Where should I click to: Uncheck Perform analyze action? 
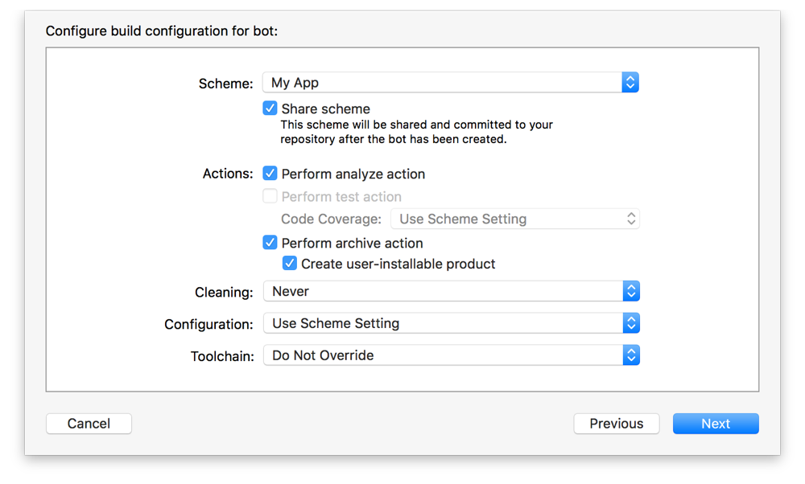pyautogui.click(x=270, y=173)
